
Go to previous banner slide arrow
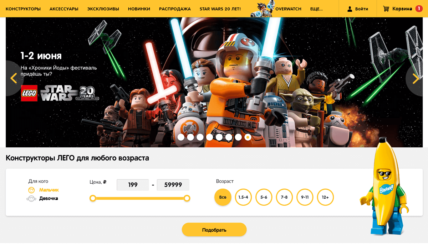pos(14,78)
